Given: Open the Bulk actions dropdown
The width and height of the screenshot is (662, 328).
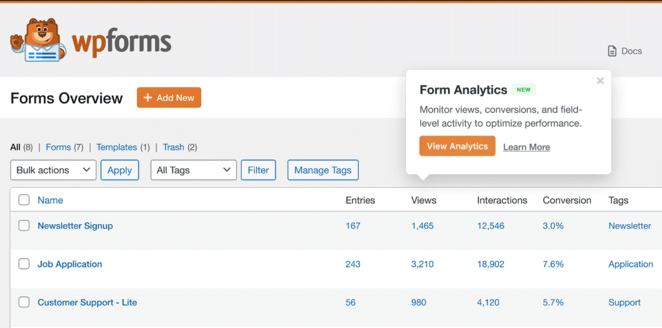Looking at the screenshot, I should point(53,170).
